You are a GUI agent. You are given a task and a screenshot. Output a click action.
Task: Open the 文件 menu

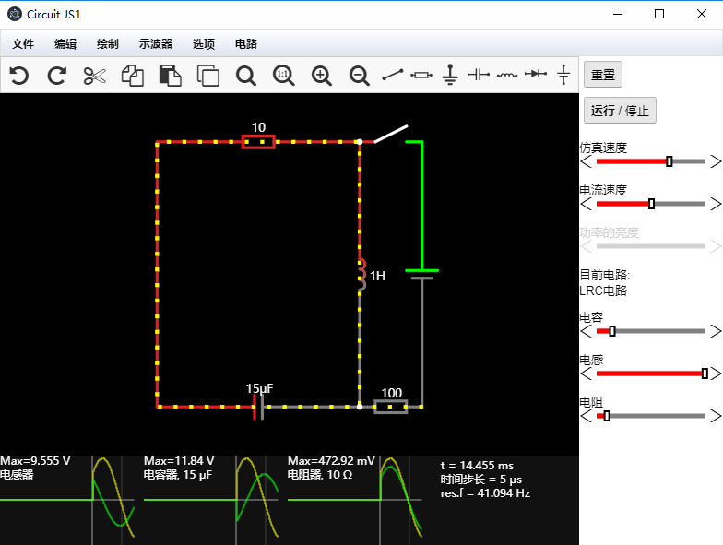coord(23,44)
